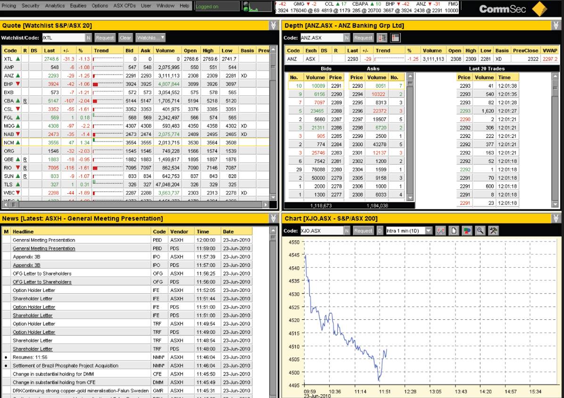
Task: Click the red down arrow next to RIO
Action: pos(17,167)
